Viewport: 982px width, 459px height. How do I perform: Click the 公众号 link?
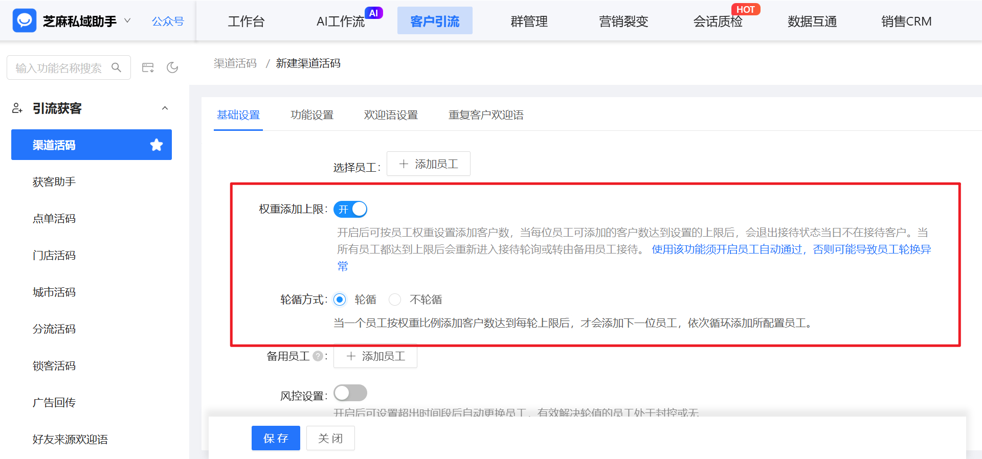[168, 21]
